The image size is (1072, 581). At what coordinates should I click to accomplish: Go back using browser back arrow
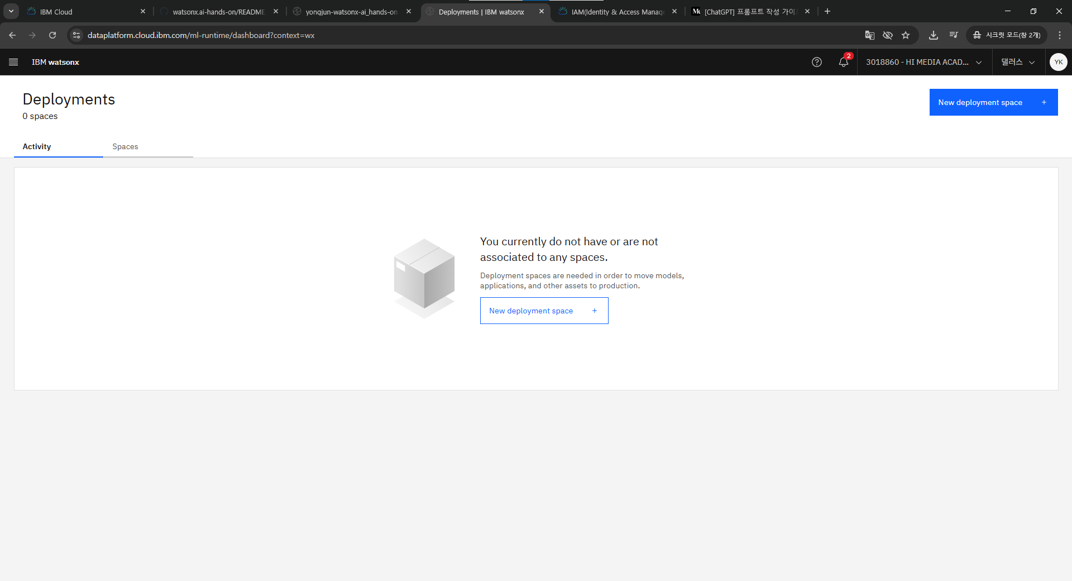12,35
